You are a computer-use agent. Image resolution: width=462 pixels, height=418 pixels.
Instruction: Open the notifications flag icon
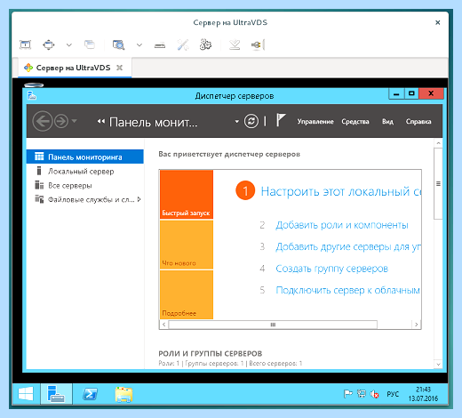click(281, 120)
